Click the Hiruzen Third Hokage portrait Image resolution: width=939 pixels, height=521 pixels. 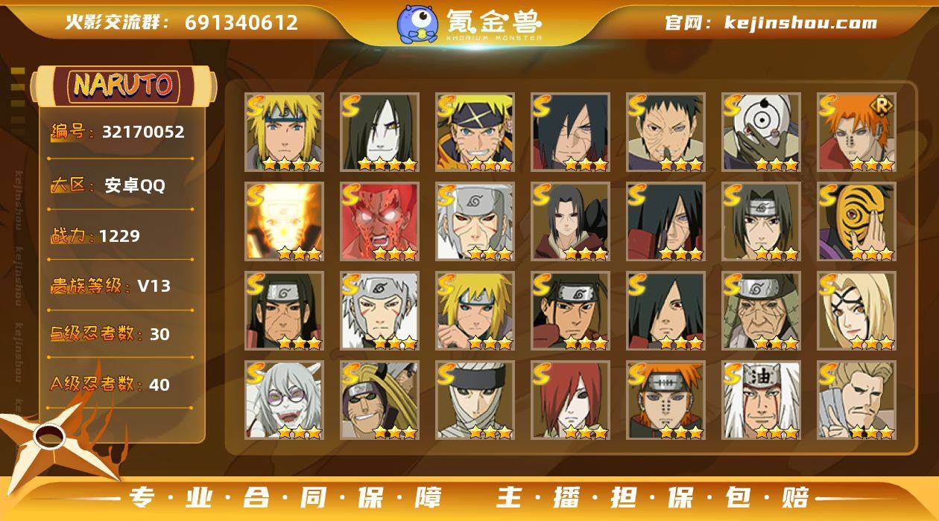(x=761, y=311)
